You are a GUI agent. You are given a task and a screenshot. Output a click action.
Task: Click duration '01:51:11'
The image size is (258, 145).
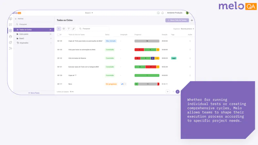(x=165, y=84)
